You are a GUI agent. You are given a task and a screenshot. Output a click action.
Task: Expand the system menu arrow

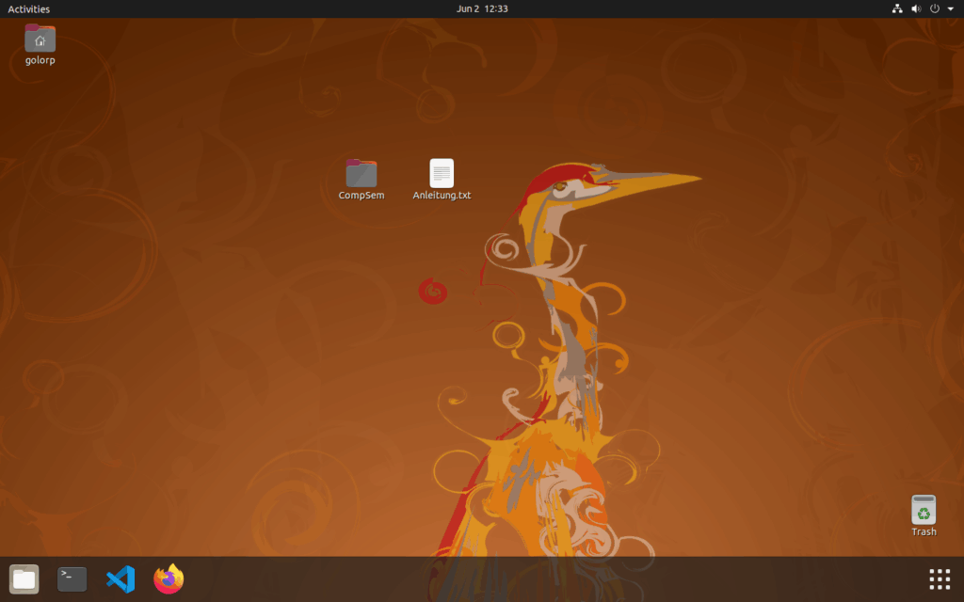951,8
